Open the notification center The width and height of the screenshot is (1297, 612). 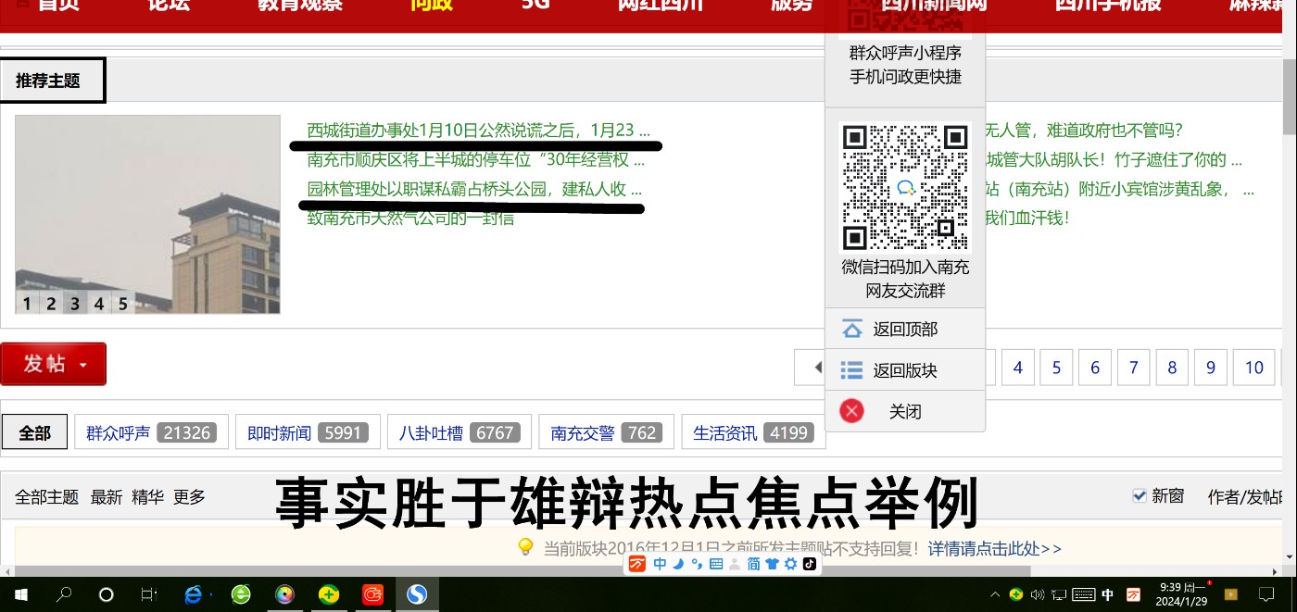pyautogui.click(x=1266, y=594)
